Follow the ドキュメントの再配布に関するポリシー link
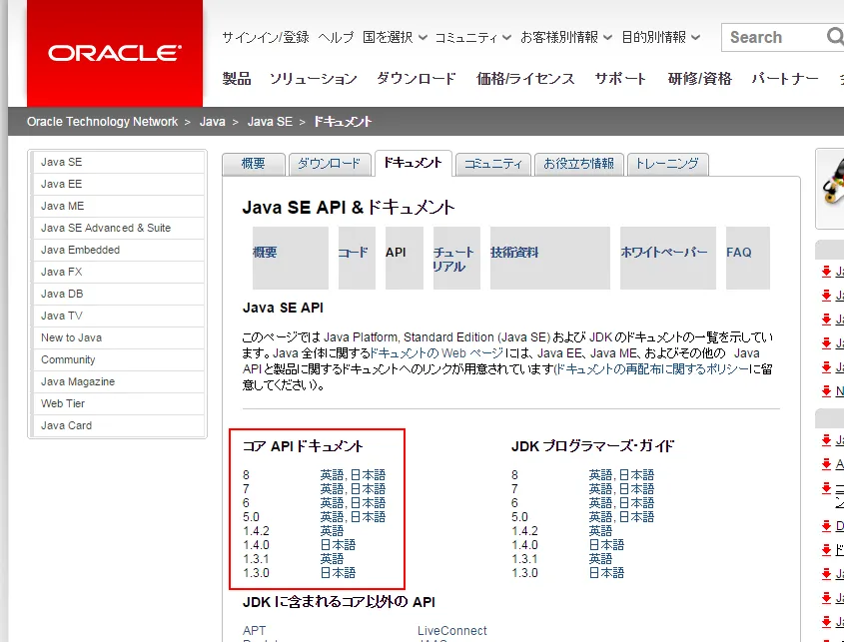844x642 pixels. pos(652,369)
